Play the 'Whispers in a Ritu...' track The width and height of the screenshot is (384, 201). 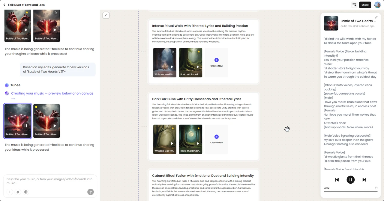pyautogui.click(x=172, y=67)
